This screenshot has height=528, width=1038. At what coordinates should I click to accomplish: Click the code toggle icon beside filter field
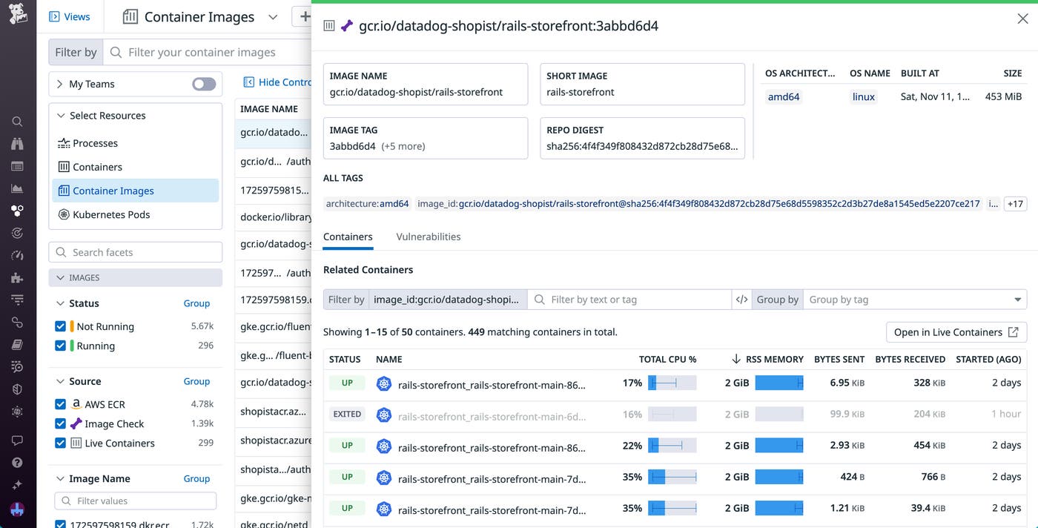(x=741, y=300)
